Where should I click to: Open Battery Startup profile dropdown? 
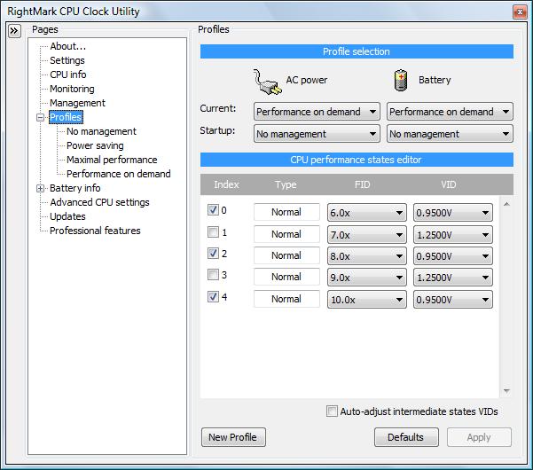(450, 134)
